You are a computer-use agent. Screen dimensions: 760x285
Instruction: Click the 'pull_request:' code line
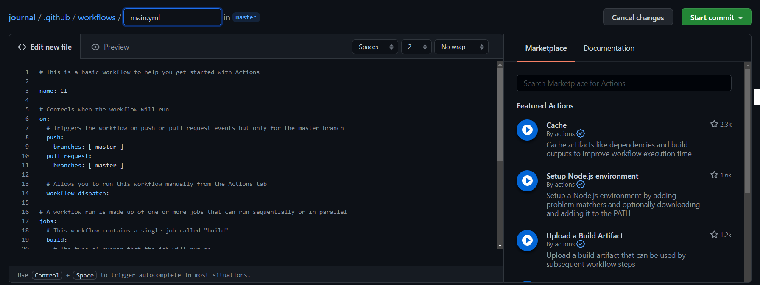pos(69,156)
